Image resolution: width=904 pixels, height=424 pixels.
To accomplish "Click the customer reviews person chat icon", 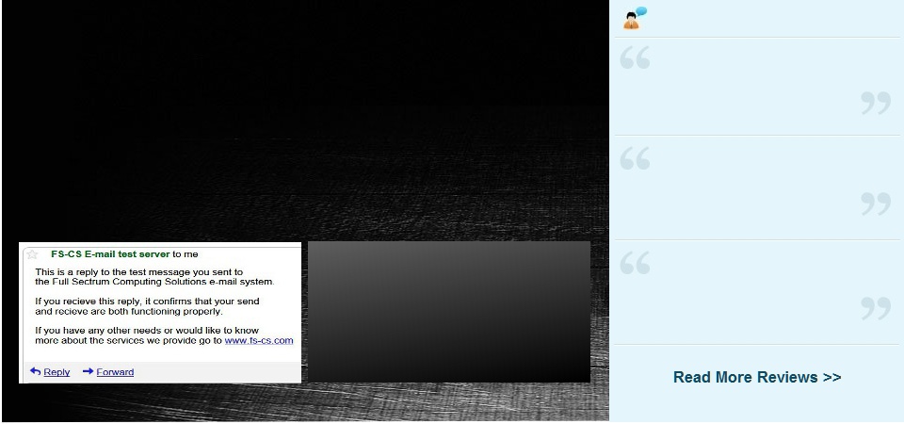I will point(635,17).
